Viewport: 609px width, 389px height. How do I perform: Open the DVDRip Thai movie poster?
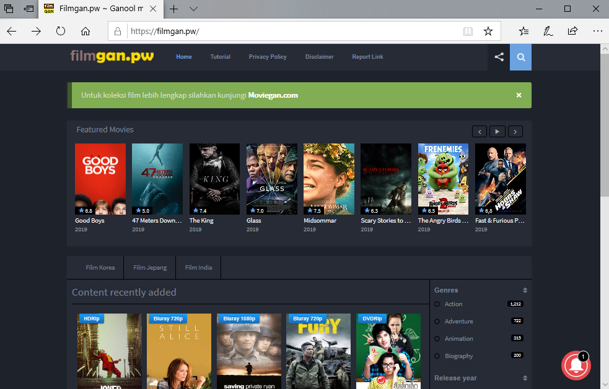pos(388,351)
